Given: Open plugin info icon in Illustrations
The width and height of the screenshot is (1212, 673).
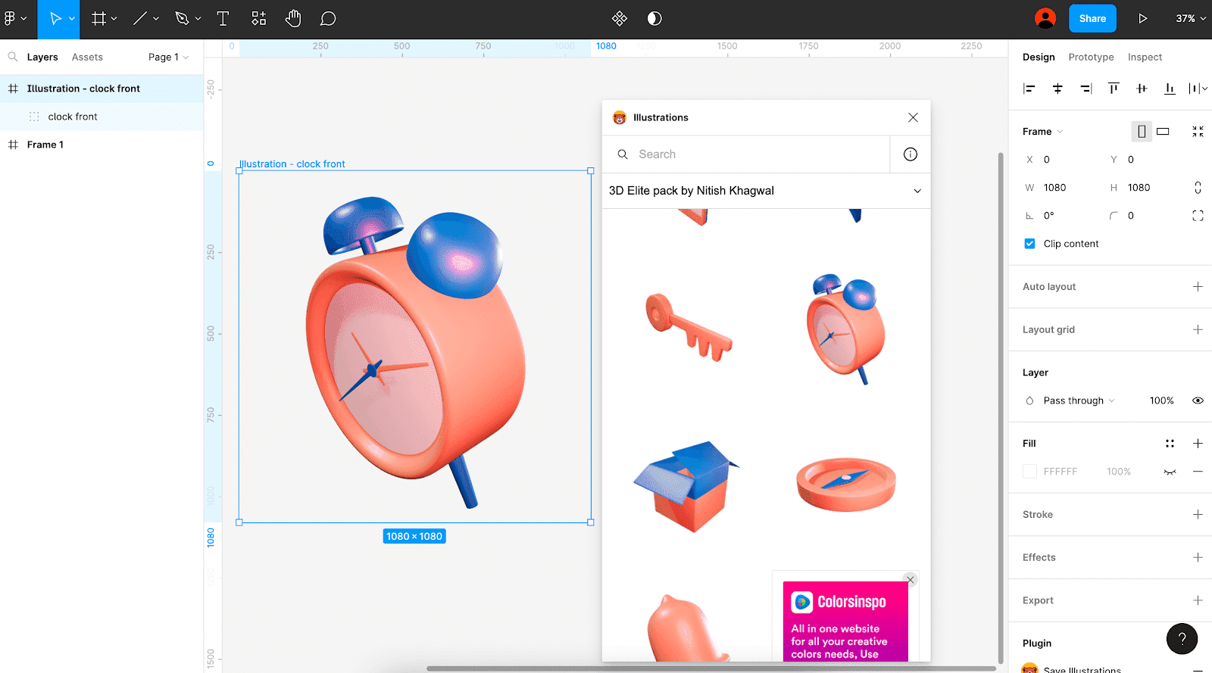Looking at the screenshot, I should pos(911,154).
